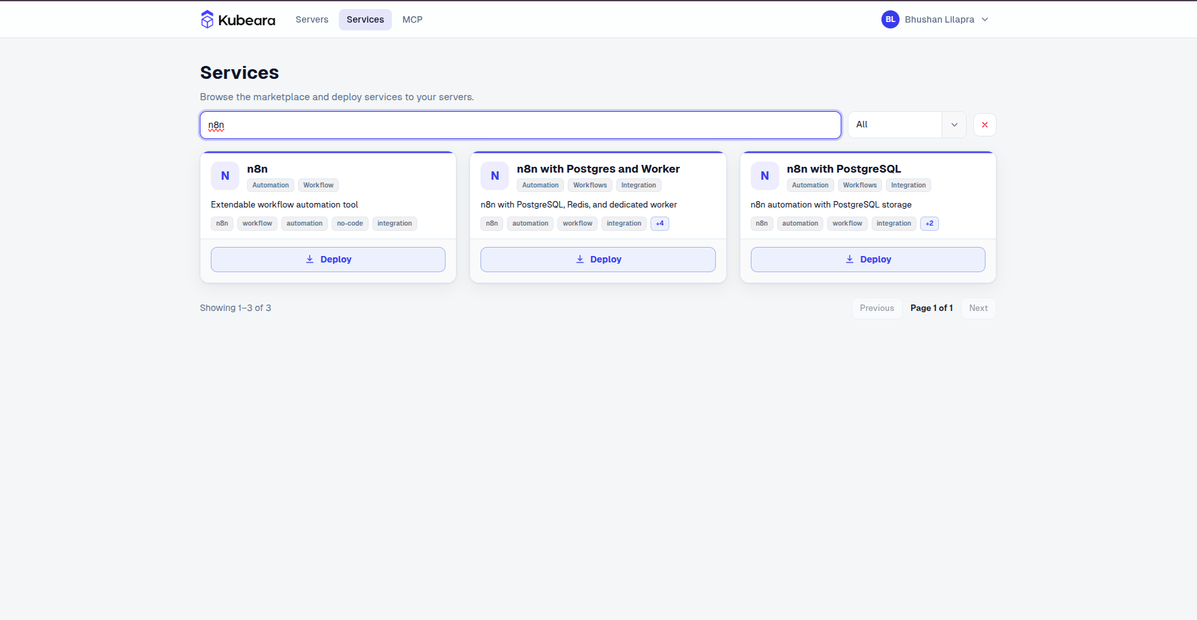Go to the MCP tab

click(413, 19)
